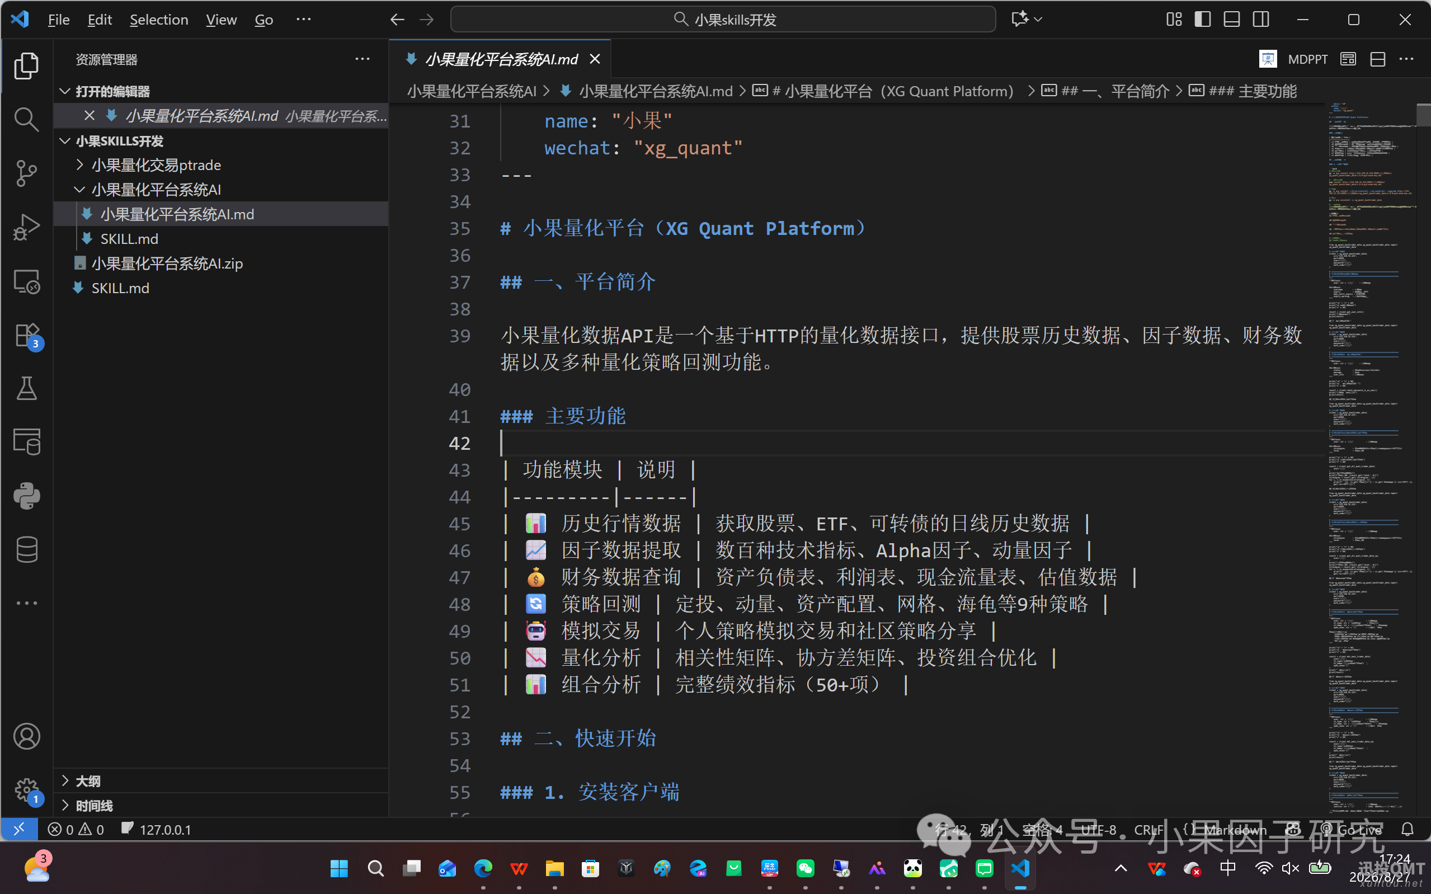Open the Search view in activity bar
1431x894 pixels.
(x=26, y=119)
